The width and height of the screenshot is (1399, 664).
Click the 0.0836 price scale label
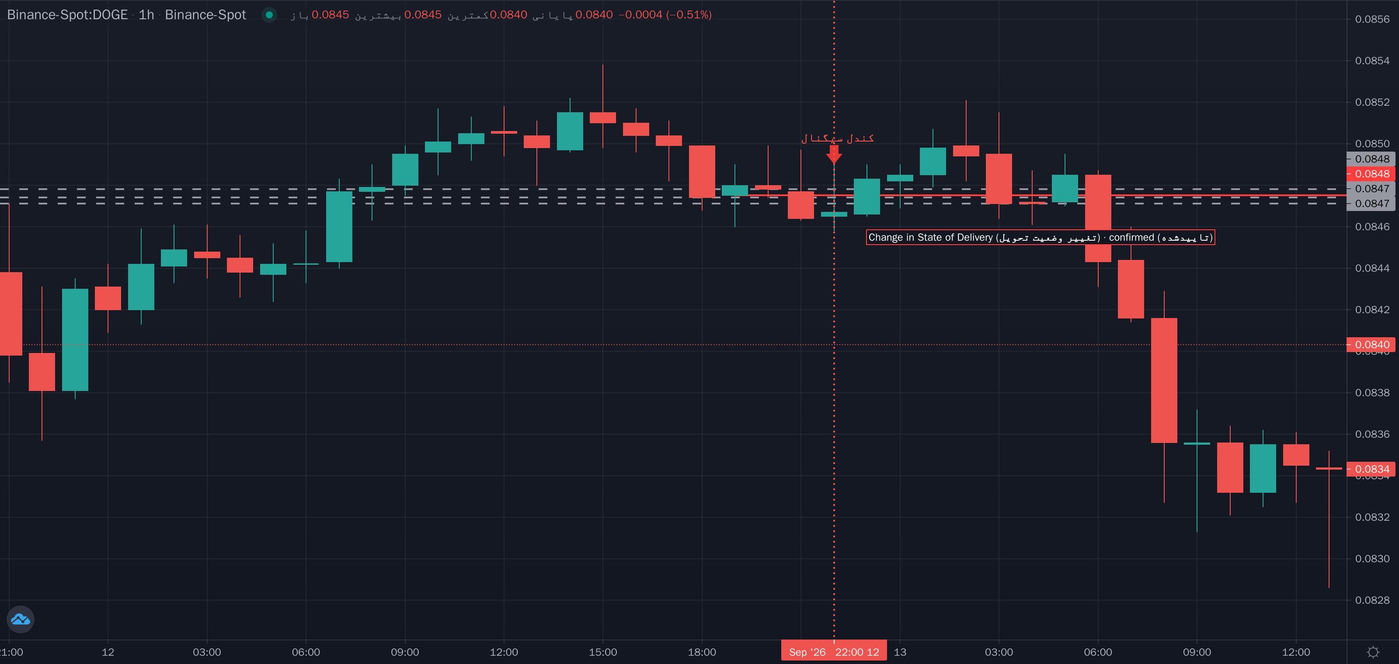[1372, 434]
